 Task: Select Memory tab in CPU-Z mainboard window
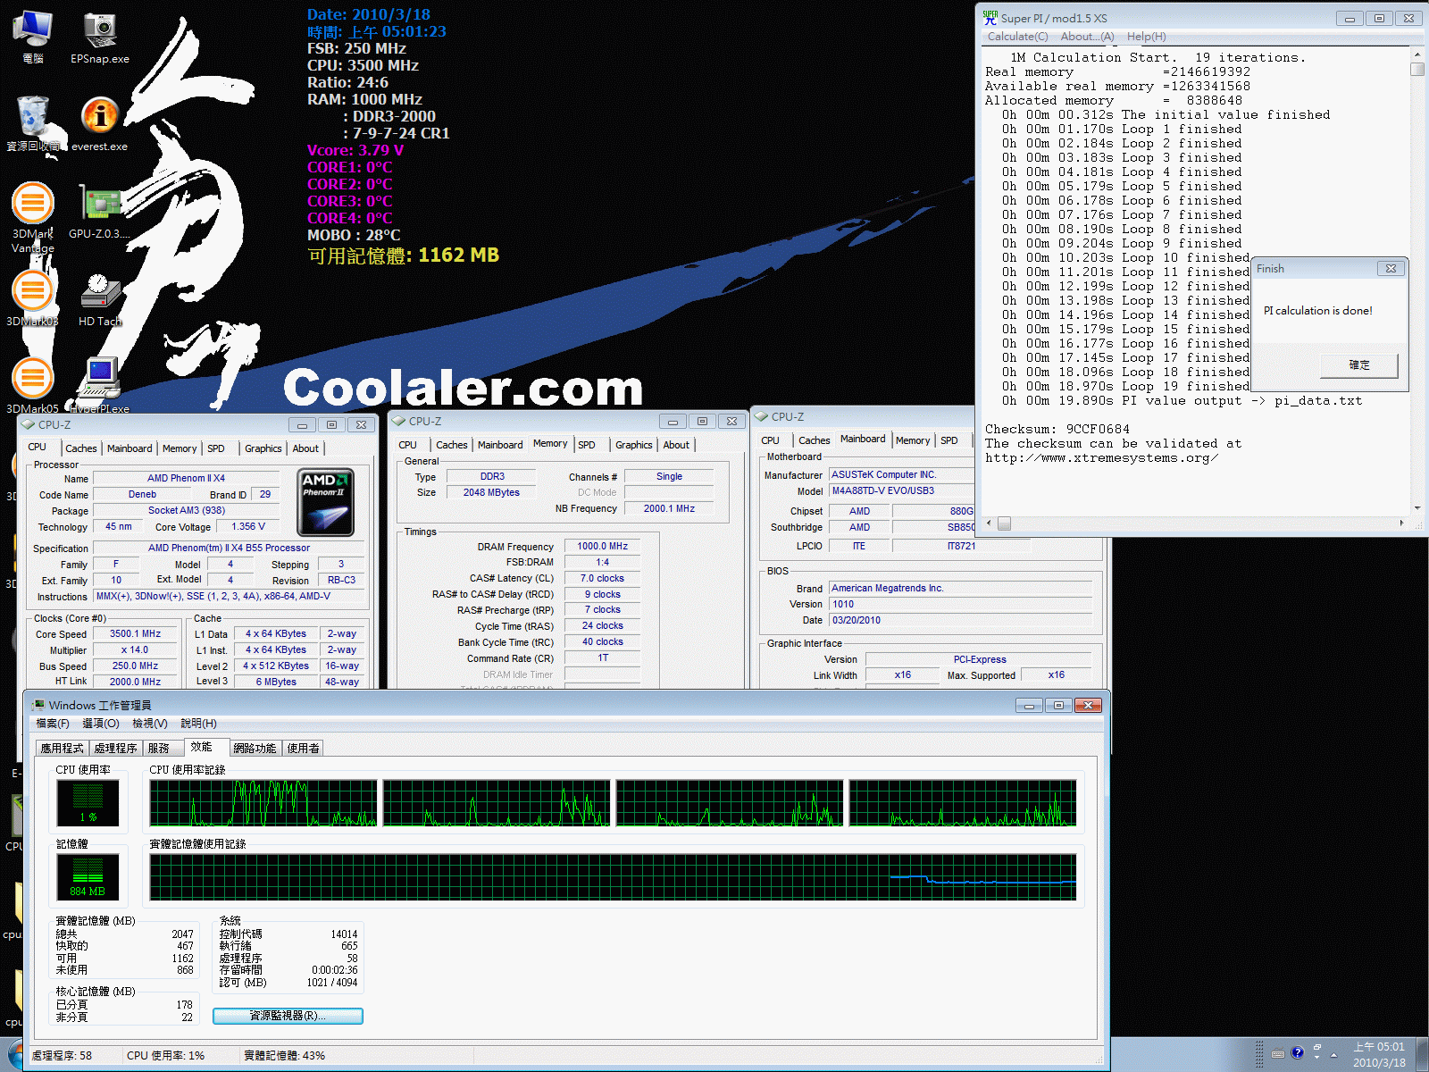point(913,440)
